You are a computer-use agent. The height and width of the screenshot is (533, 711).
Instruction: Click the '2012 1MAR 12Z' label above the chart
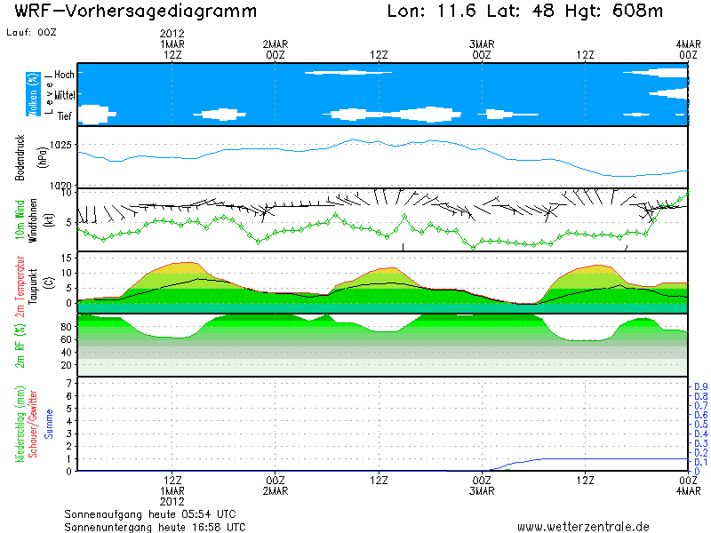(x=172, y=44)
